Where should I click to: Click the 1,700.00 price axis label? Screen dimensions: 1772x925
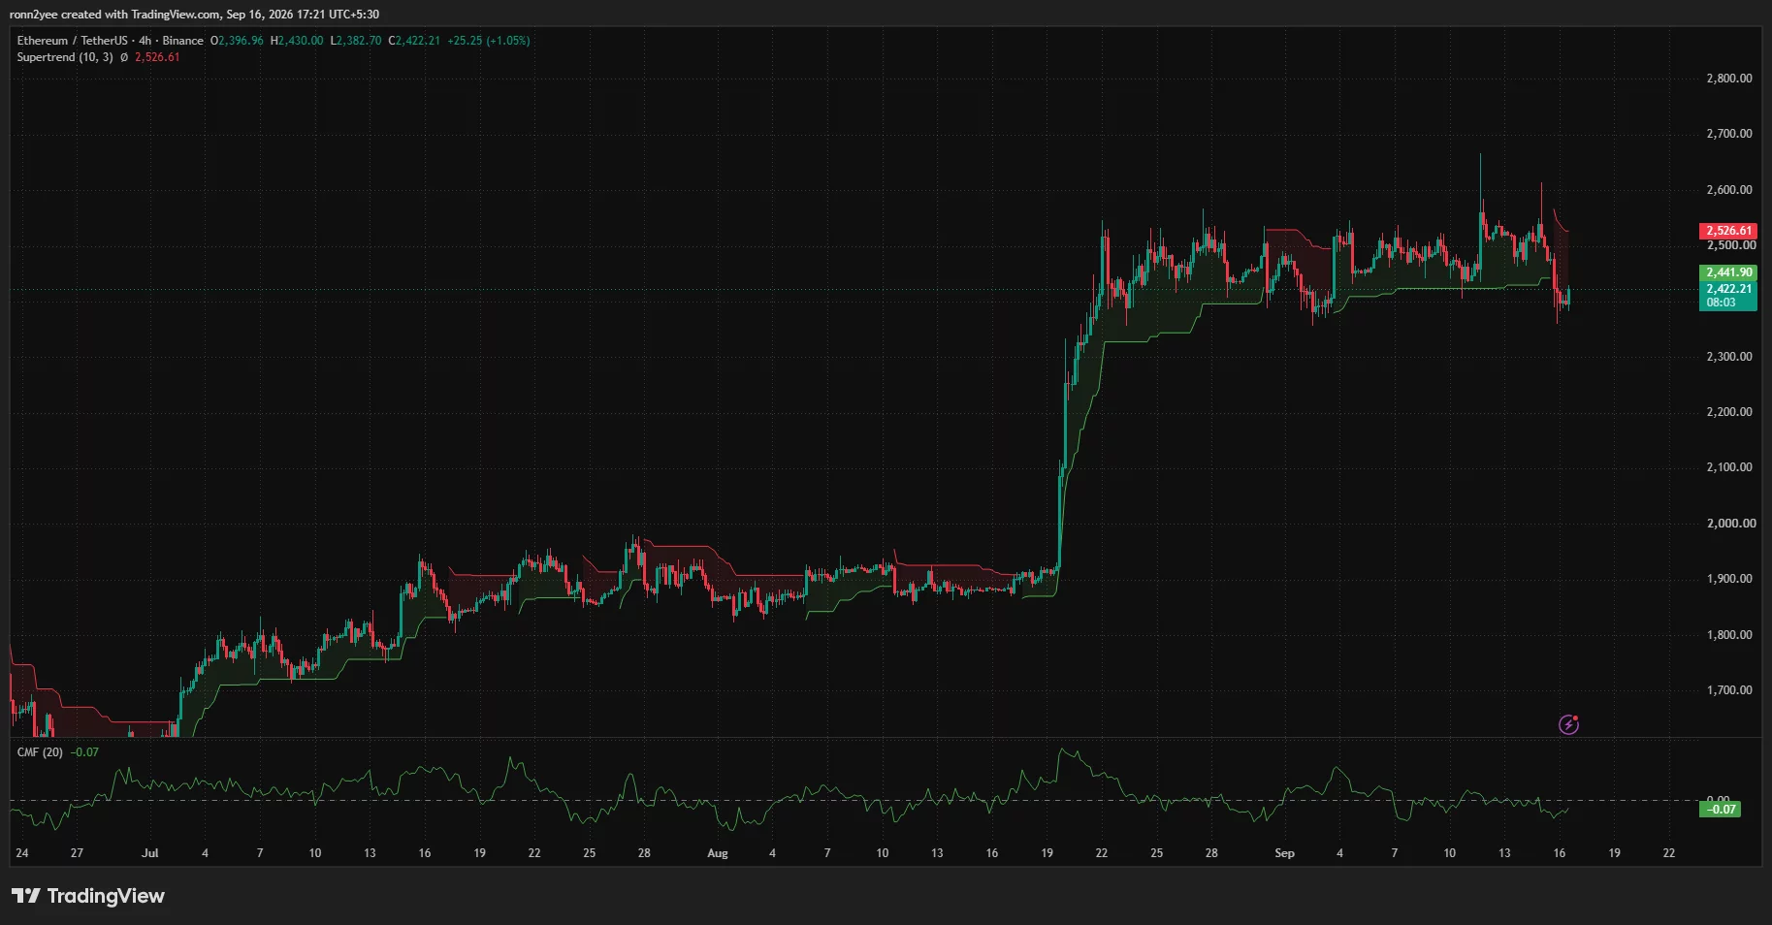point(1729,690)
